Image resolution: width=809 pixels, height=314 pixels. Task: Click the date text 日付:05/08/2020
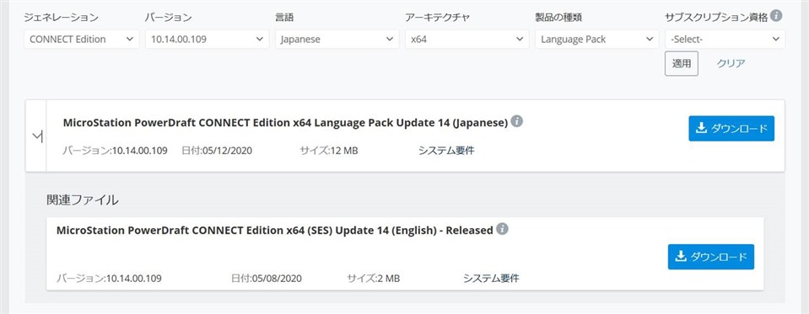pos(267,279)
